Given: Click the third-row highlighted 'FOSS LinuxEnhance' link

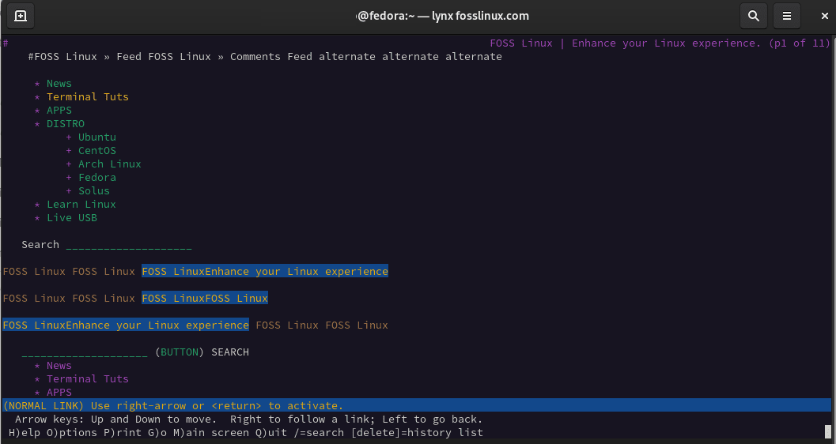Looking at the screenshot, I should (126, 325).
